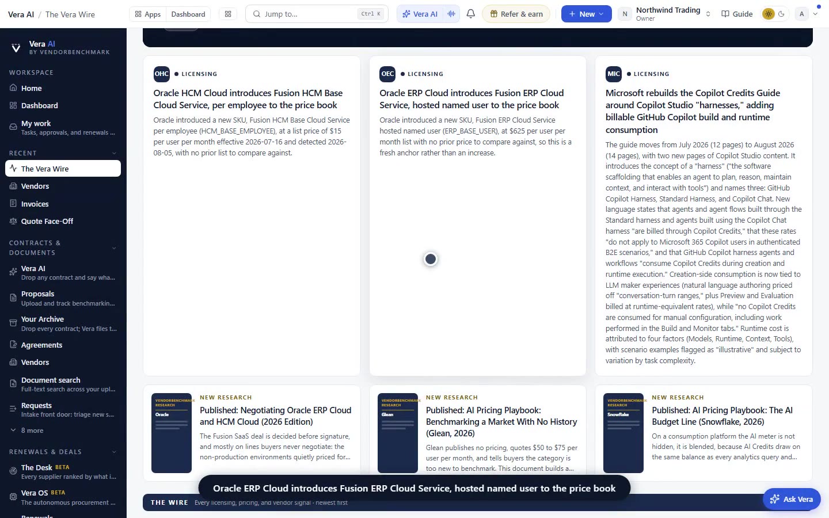Go to Vera AI in the breadcrumb
The height and width of the screenshot is (518, 829).
pyautogui.click(x=21, y=14)
